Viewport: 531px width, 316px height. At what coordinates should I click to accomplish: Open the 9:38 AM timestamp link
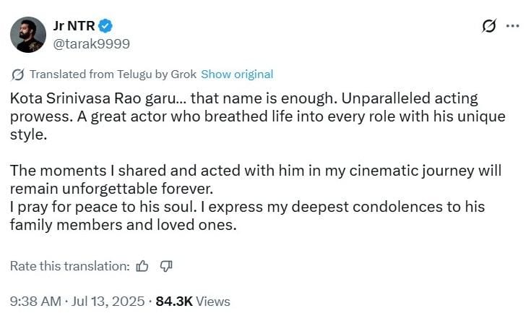click(35, 302)
